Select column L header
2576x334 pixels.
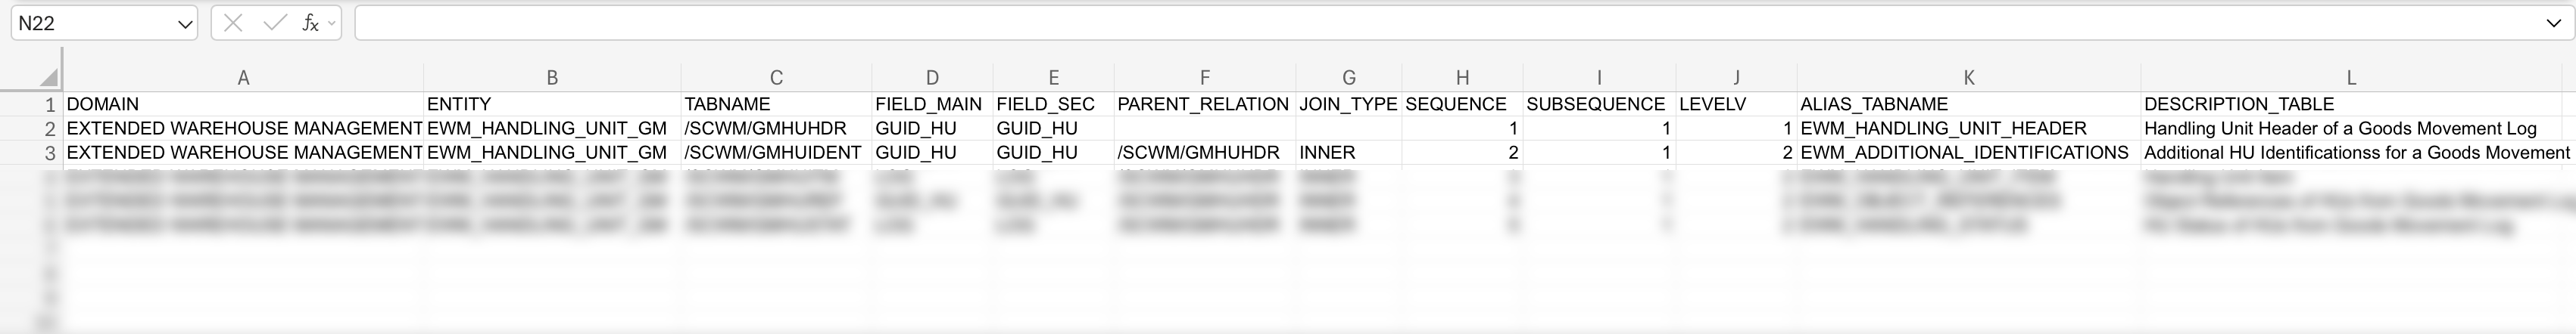[x=2350, y=78]
